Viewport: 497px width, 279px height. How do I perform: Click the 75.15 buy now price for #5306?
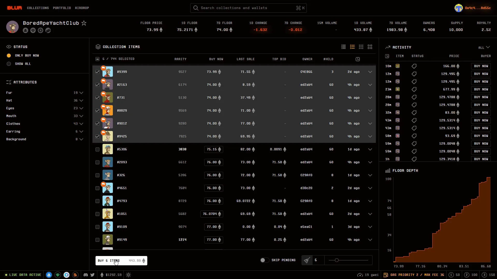coord(213,149)
